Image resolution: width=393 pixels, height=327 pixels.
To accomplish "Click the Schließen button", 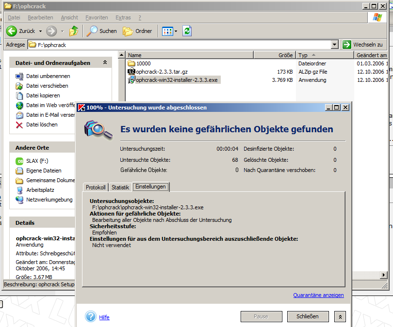I will click(x=308, y=316).
